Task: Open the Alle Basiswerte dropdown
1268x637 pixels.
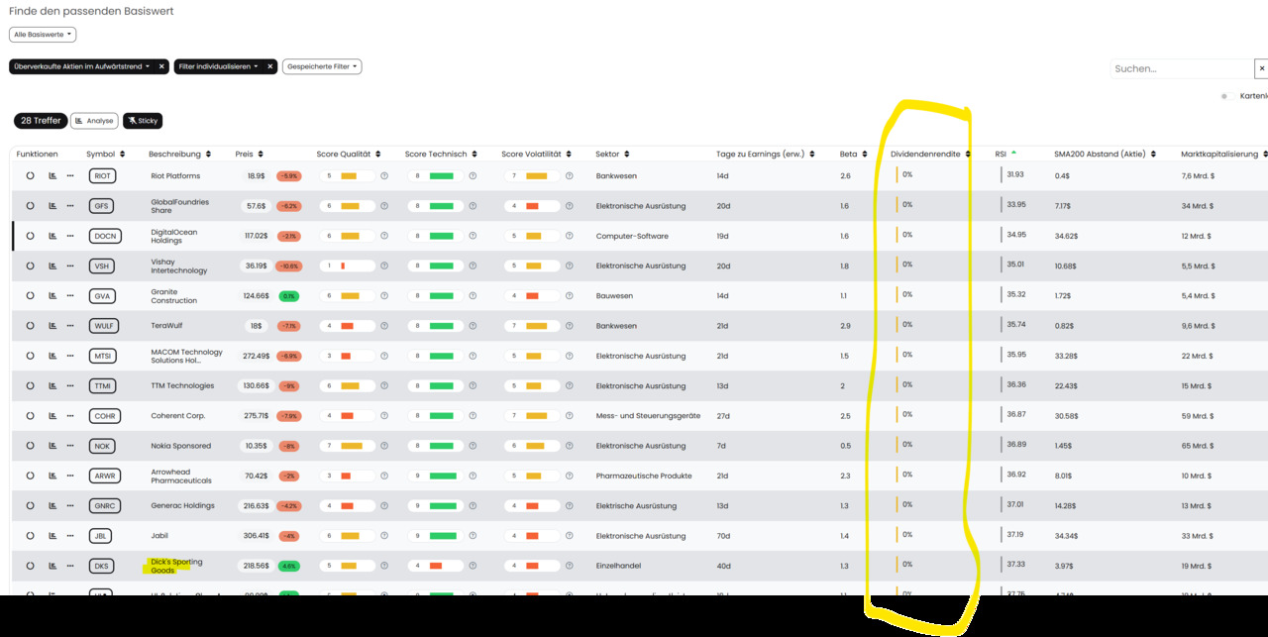Action: pos(43,35)
